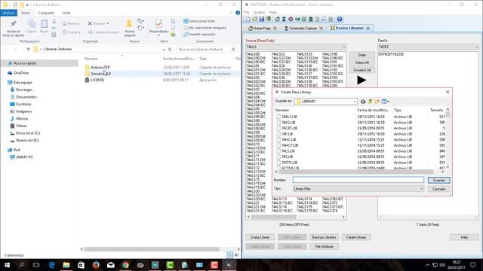Click the Order button
This screenshot has width=483, height=271.
pyautogui.click(x=362, y=55)
